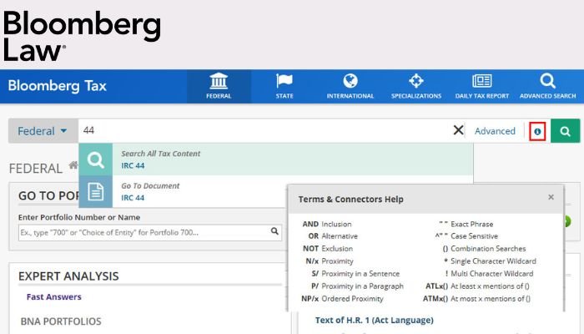Open Text of H.R. 1 (Act Language) link
The height and width of the screenshot is (334, 584).
(x=375, y=320)
